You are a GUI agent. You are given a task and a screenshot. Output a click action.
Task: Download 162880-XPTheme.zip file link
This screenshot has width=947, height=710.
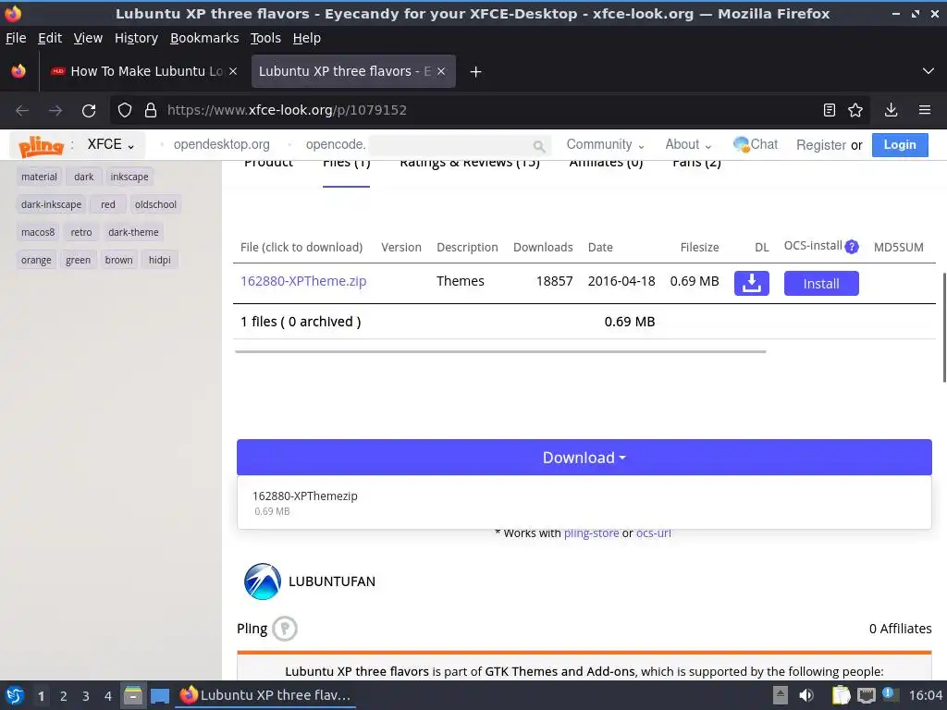(303, 281)
